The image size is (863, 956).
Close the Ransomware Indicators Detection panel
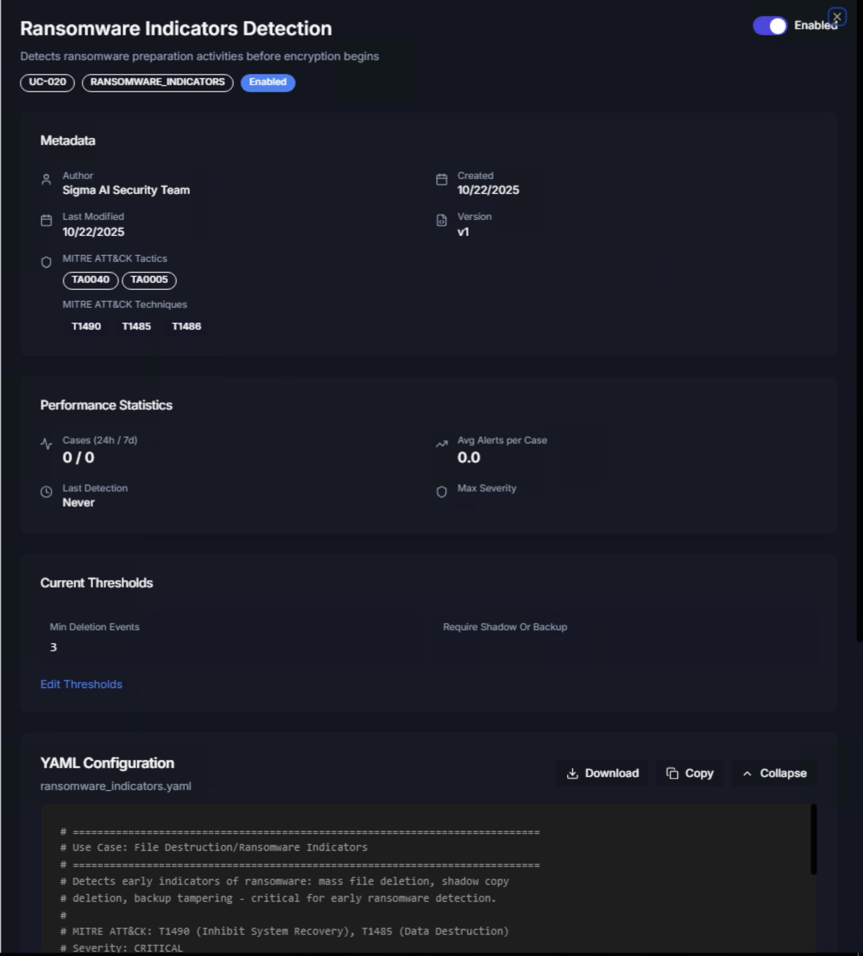837,16
